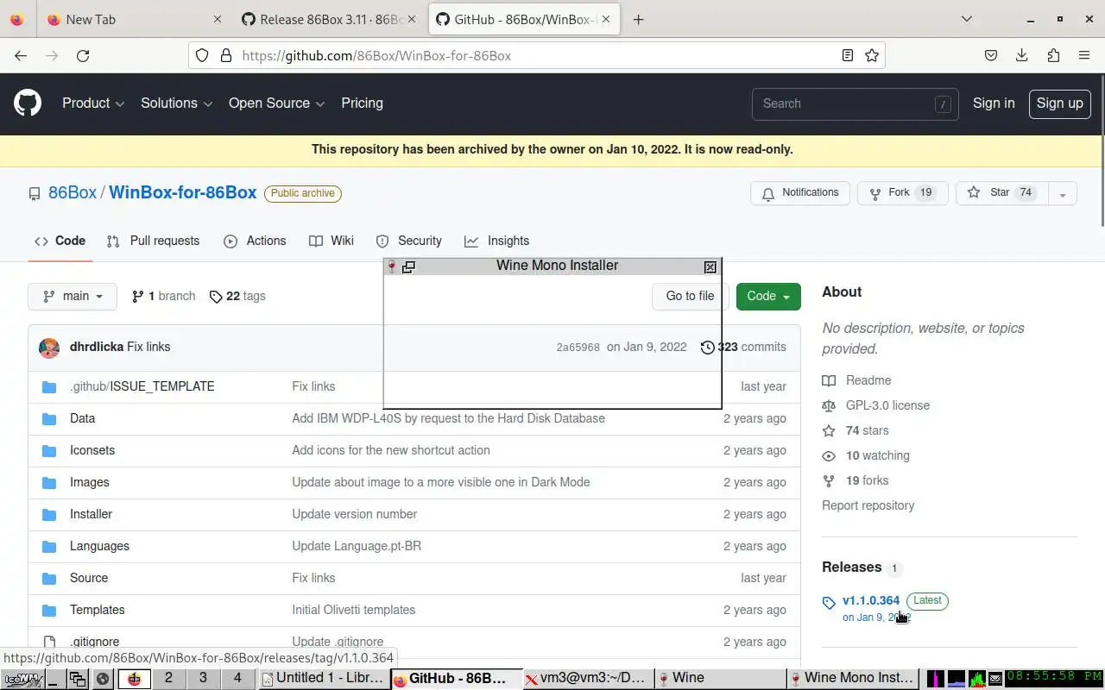
Task: Click the Fork button
Action: (902, 193)
